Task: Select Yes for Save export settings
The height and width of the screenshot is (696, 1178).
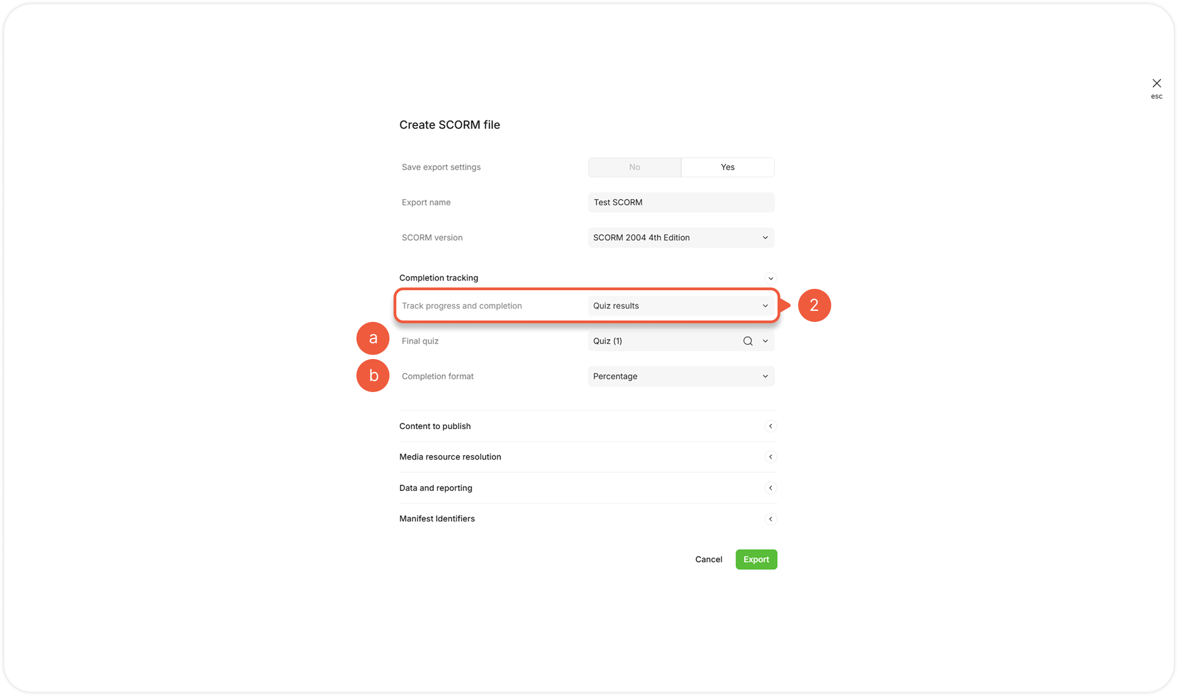Action: click(x=727, y=167)
